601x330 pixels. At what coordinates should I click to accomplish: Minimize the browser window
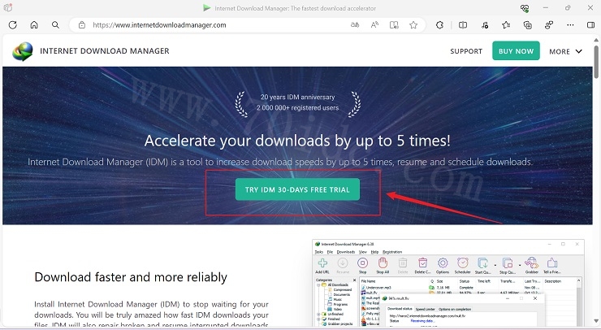pyautogui.click(x=546, y=8)
